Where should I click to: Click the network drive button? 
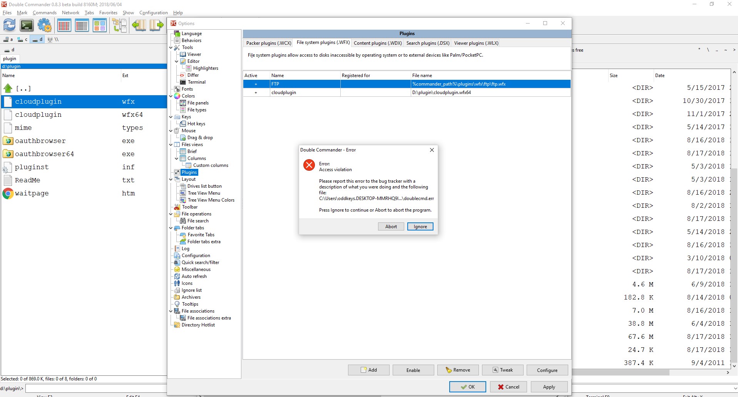53,39
